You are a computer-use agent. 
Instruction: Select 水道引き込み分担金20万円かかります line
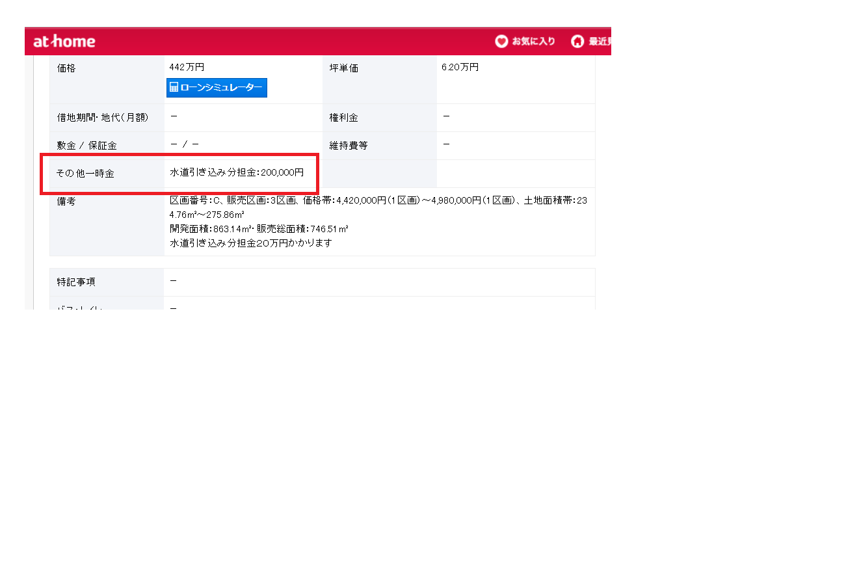click(x=251, y=243)
